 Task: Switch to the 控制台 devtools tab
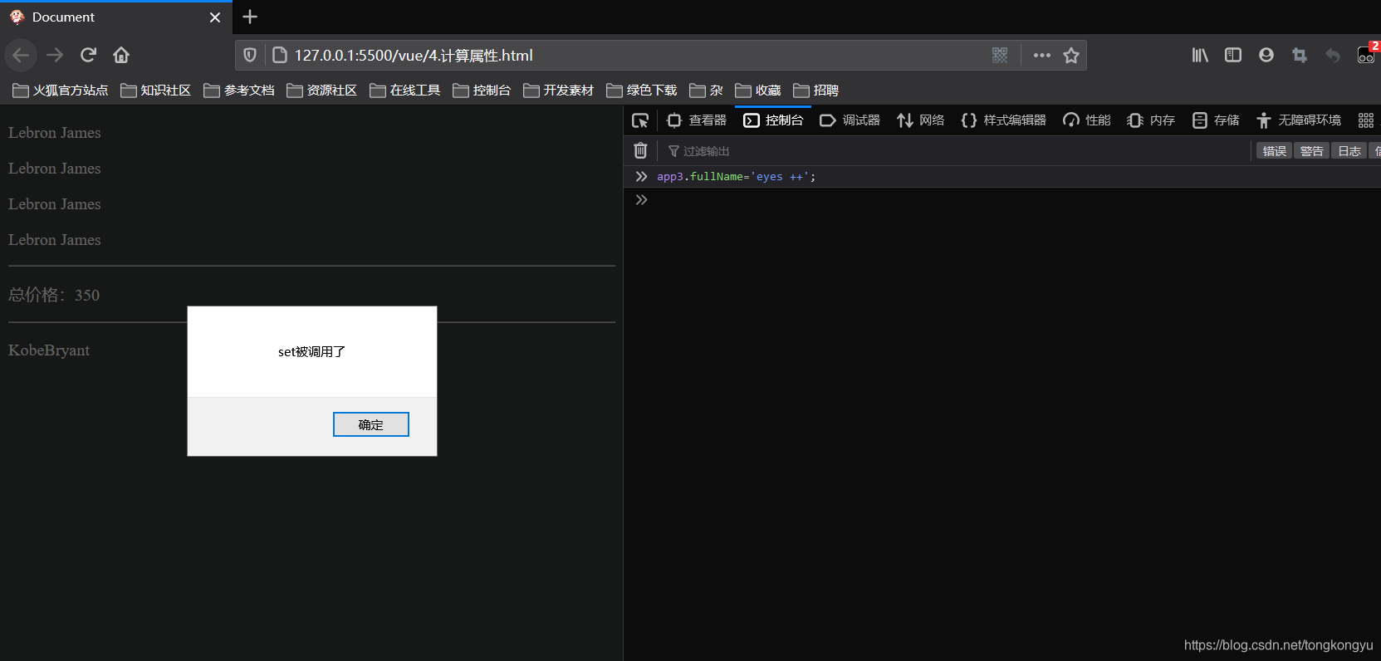[x=773, y=120]
